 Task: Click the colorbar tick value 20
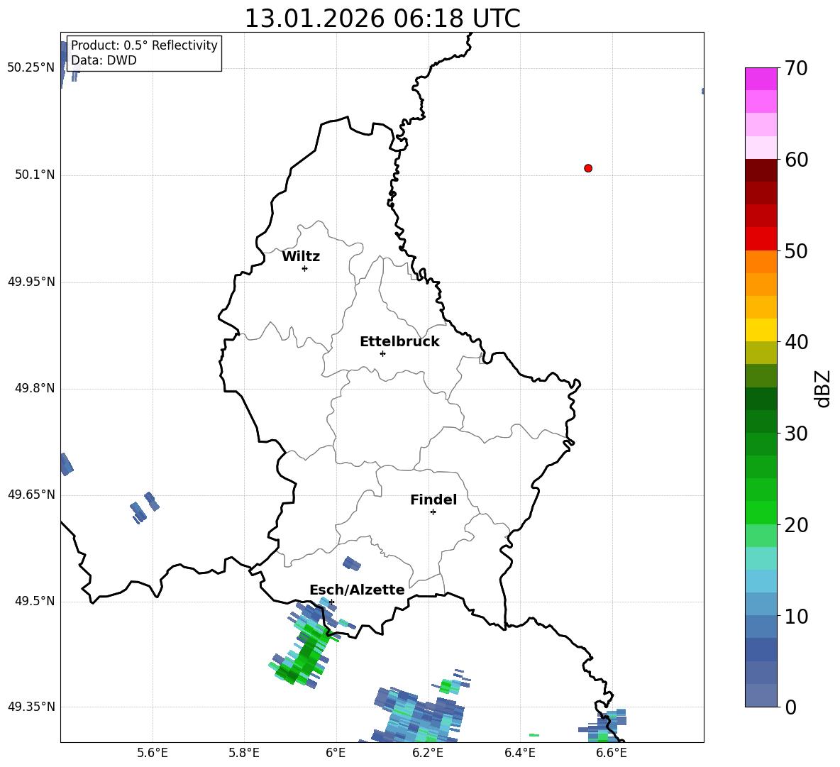click(795, 525)
